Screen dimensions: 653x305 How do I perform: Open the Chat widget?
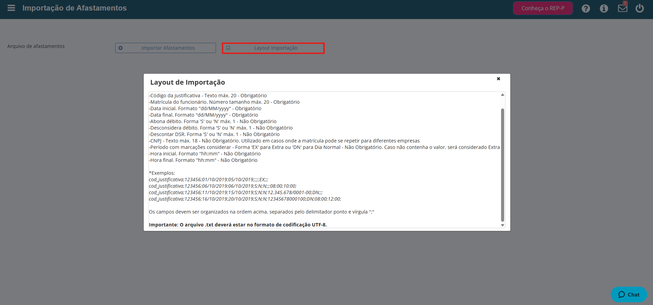629,294
